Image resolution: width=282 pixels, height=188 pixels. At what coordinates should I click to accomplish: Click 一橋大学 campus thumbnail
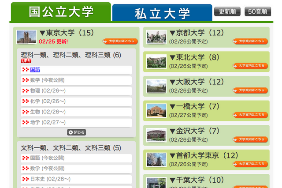pos(156,110)
